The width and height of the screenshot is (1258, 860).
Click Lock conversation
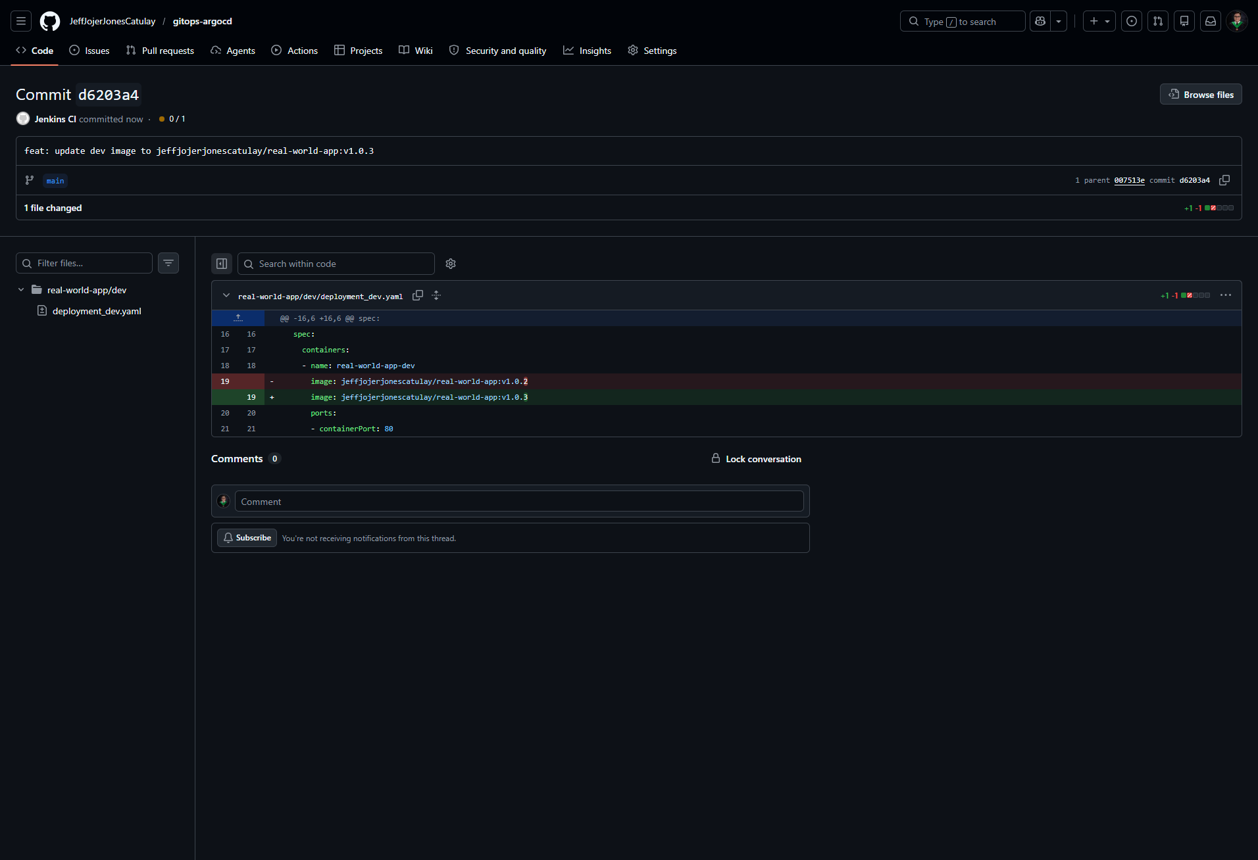(756, 459)
